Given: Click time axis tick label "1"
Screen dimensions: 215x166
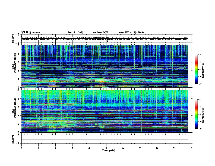Looking at the screenshot, I should 38,148.
